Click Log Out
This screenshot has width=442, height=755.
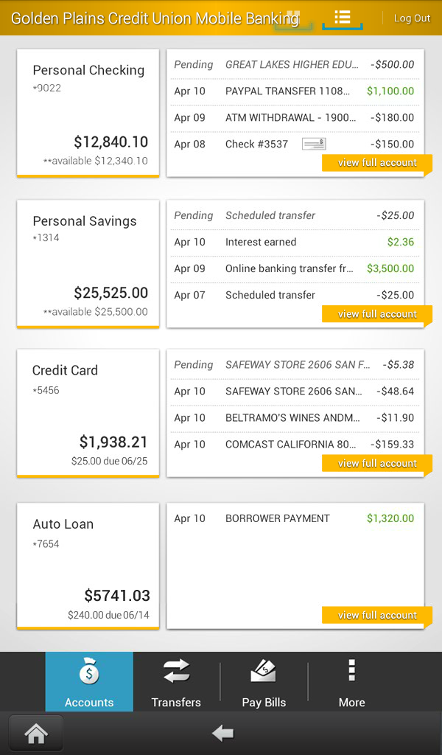412,18
